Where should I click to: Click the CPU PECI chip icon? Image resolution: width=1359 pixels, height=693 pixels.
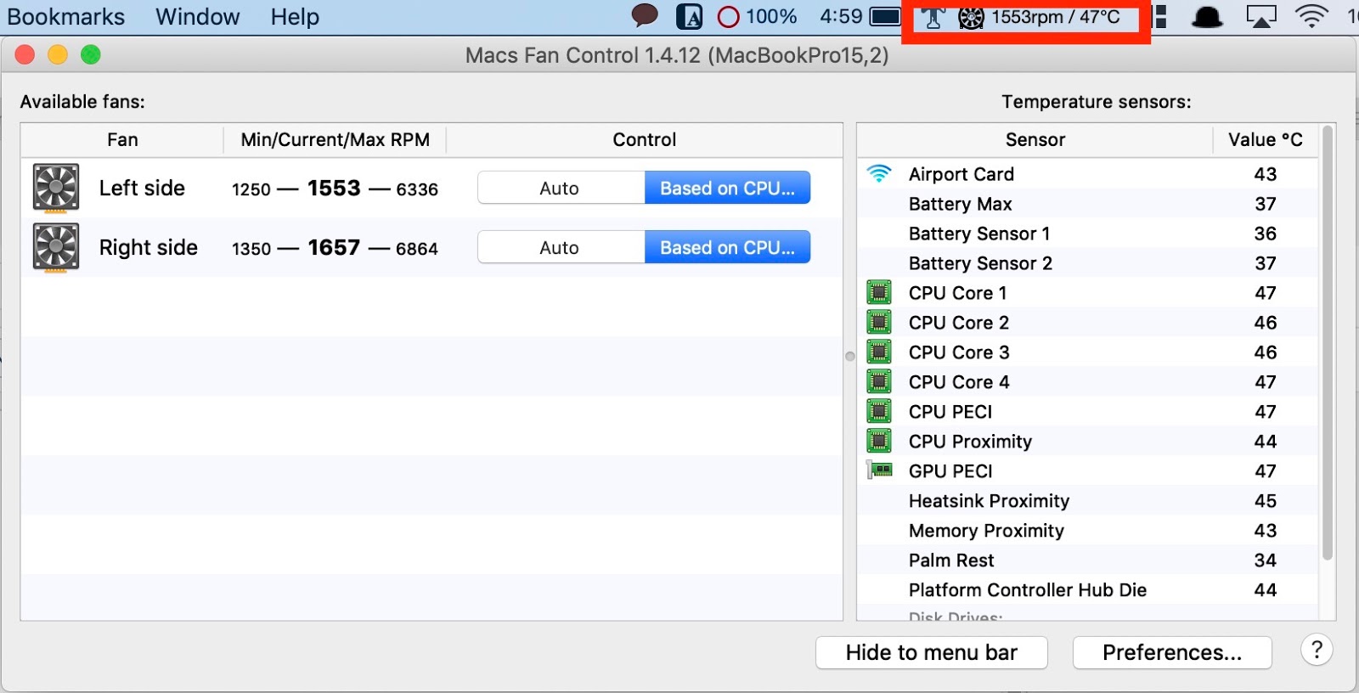point(879,411)
